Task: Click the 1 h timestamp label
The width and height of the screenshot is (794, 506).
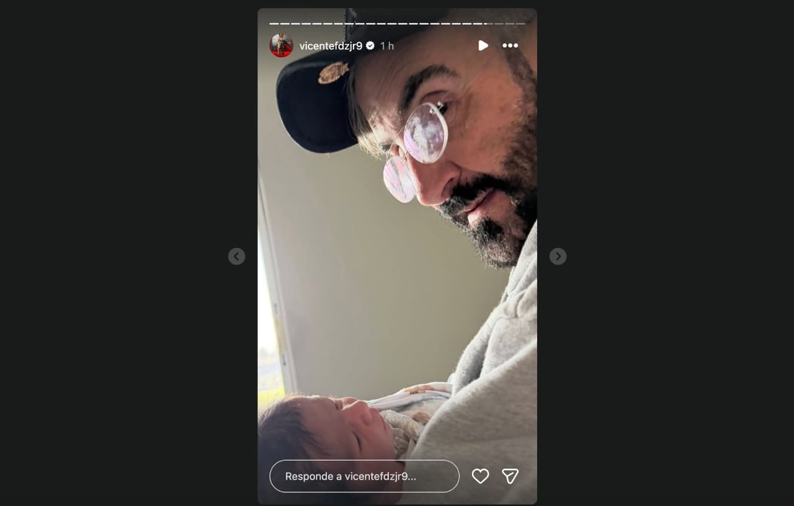Action: [x=387, y=46]
